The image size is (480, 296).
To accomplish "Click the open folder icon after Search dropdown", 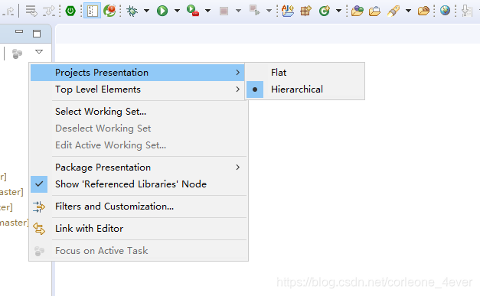I will tap(423, 11).
